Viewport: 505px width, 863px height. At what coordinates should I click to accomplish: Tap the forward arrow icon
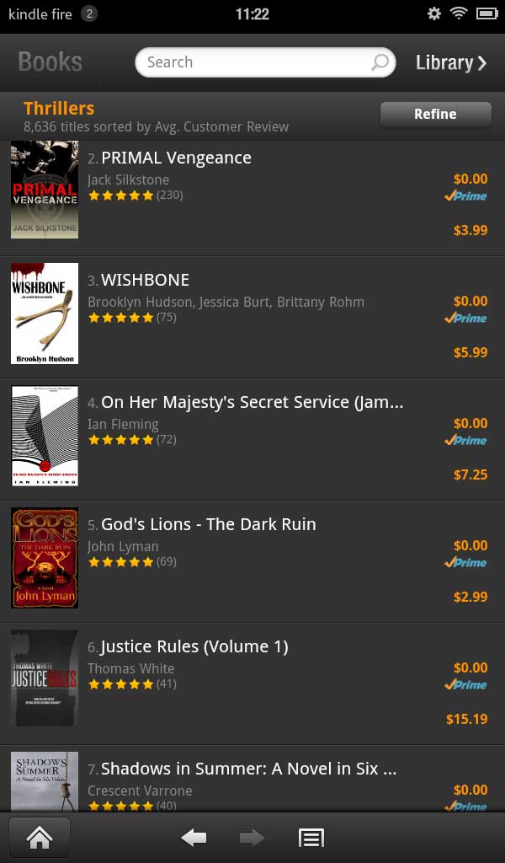252,838
